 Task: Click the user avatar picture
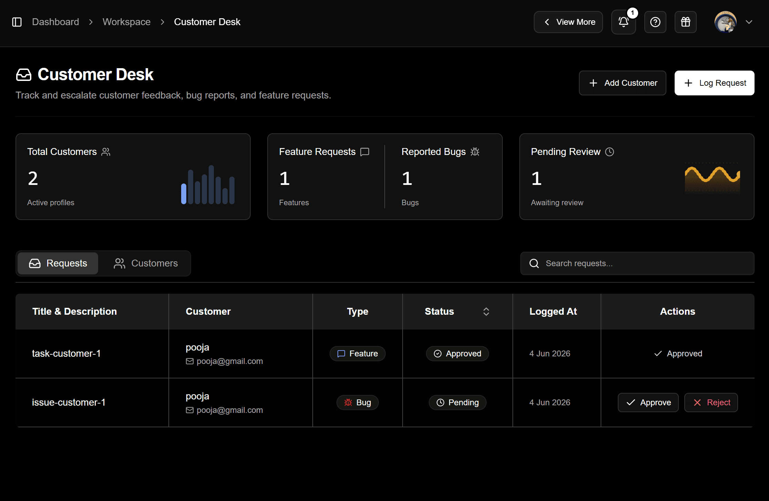pos(725,22)
